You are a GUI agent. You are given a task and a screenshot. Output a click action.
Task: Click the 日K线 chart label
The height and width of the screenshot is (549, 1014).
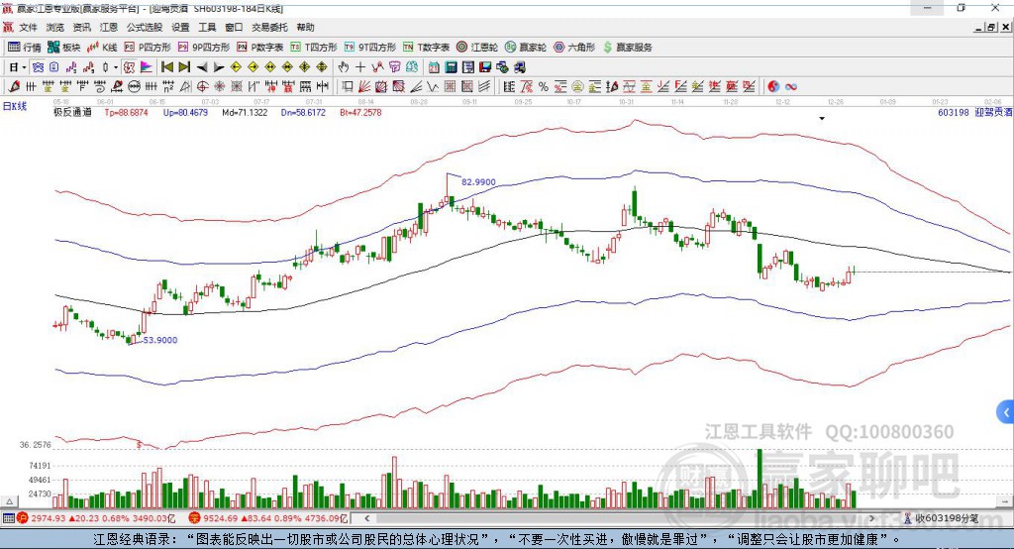[x=14, y=106]
